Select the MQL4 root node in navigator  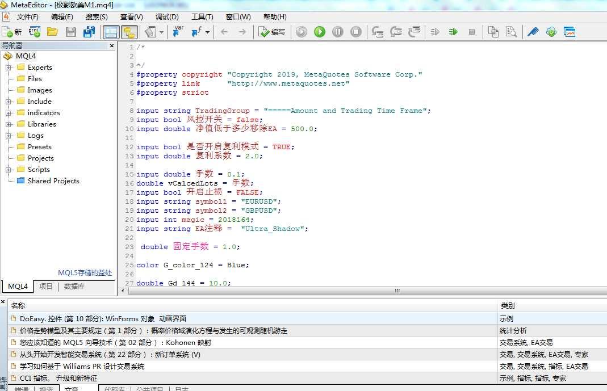tap(26, 56)
